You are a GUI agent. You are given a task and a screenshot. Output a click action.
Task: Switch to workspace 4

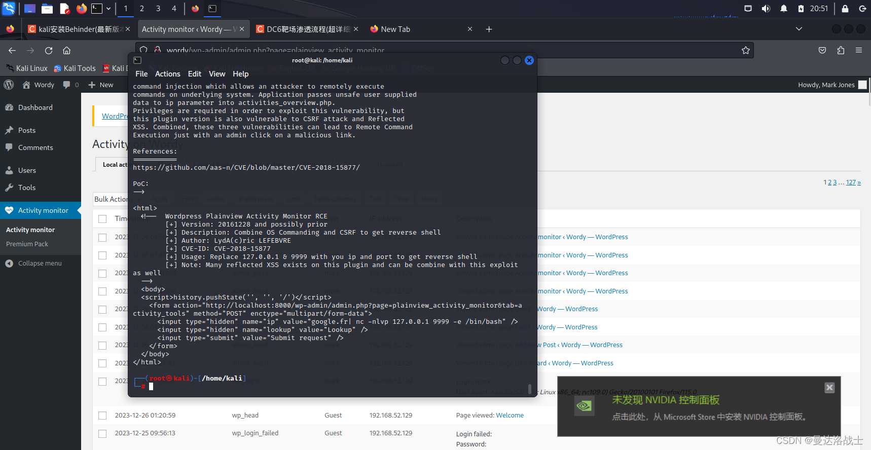(x=174, y=9)
